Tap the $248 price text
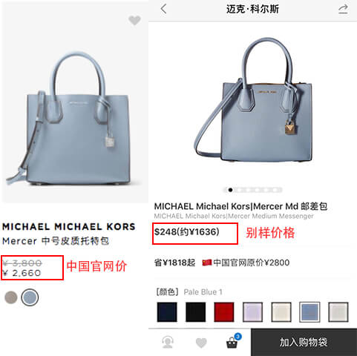Viewport: 357px width, 356px height. pos(187,232)
